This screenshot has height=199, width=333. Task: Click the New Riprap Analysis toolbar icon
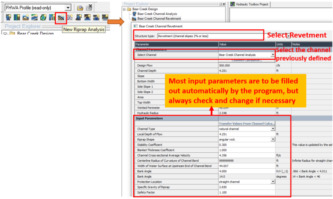pos(61,18)
